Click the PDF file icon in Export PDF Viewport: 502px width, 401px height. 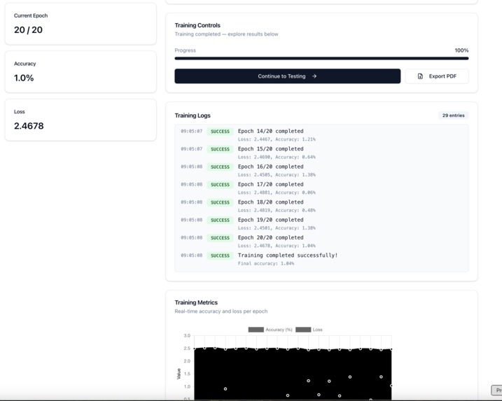coord(420,76)
